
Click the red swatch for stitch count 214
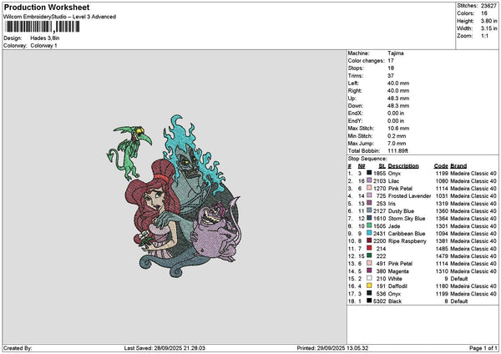point(369,248)
